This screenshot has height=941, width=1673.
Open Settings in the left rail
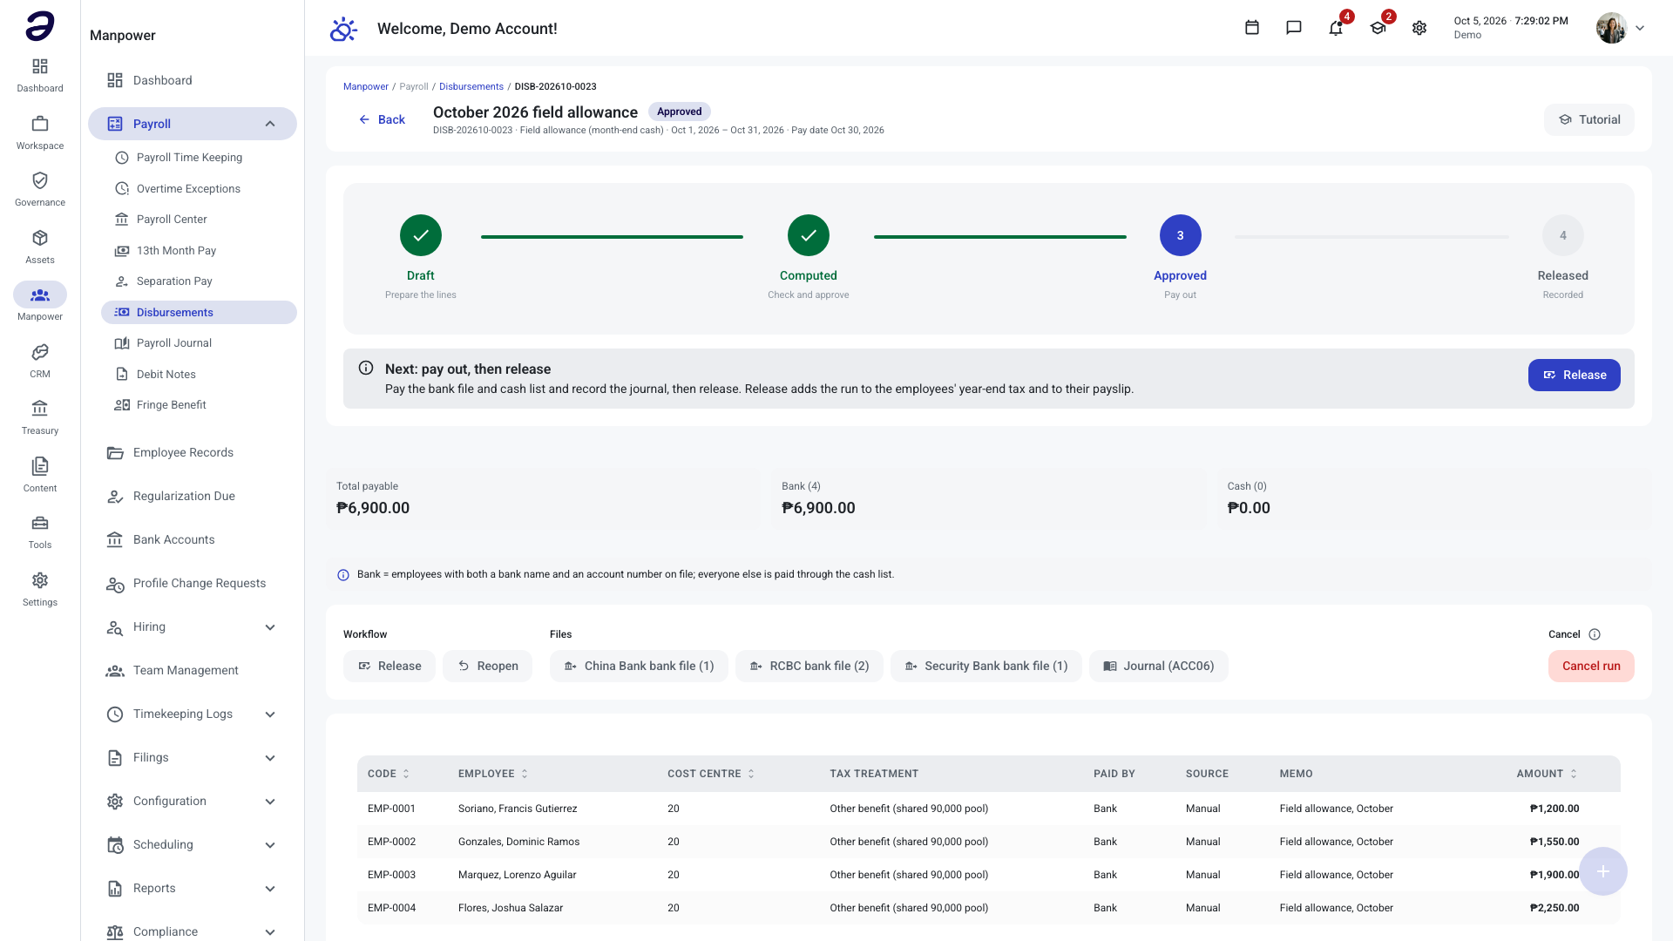tap(40, 589)
